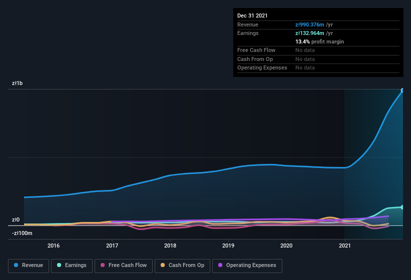The image size is (411, 280).
Task: Click Free Cash Flow row in tooltip
Action: point(318,50)
